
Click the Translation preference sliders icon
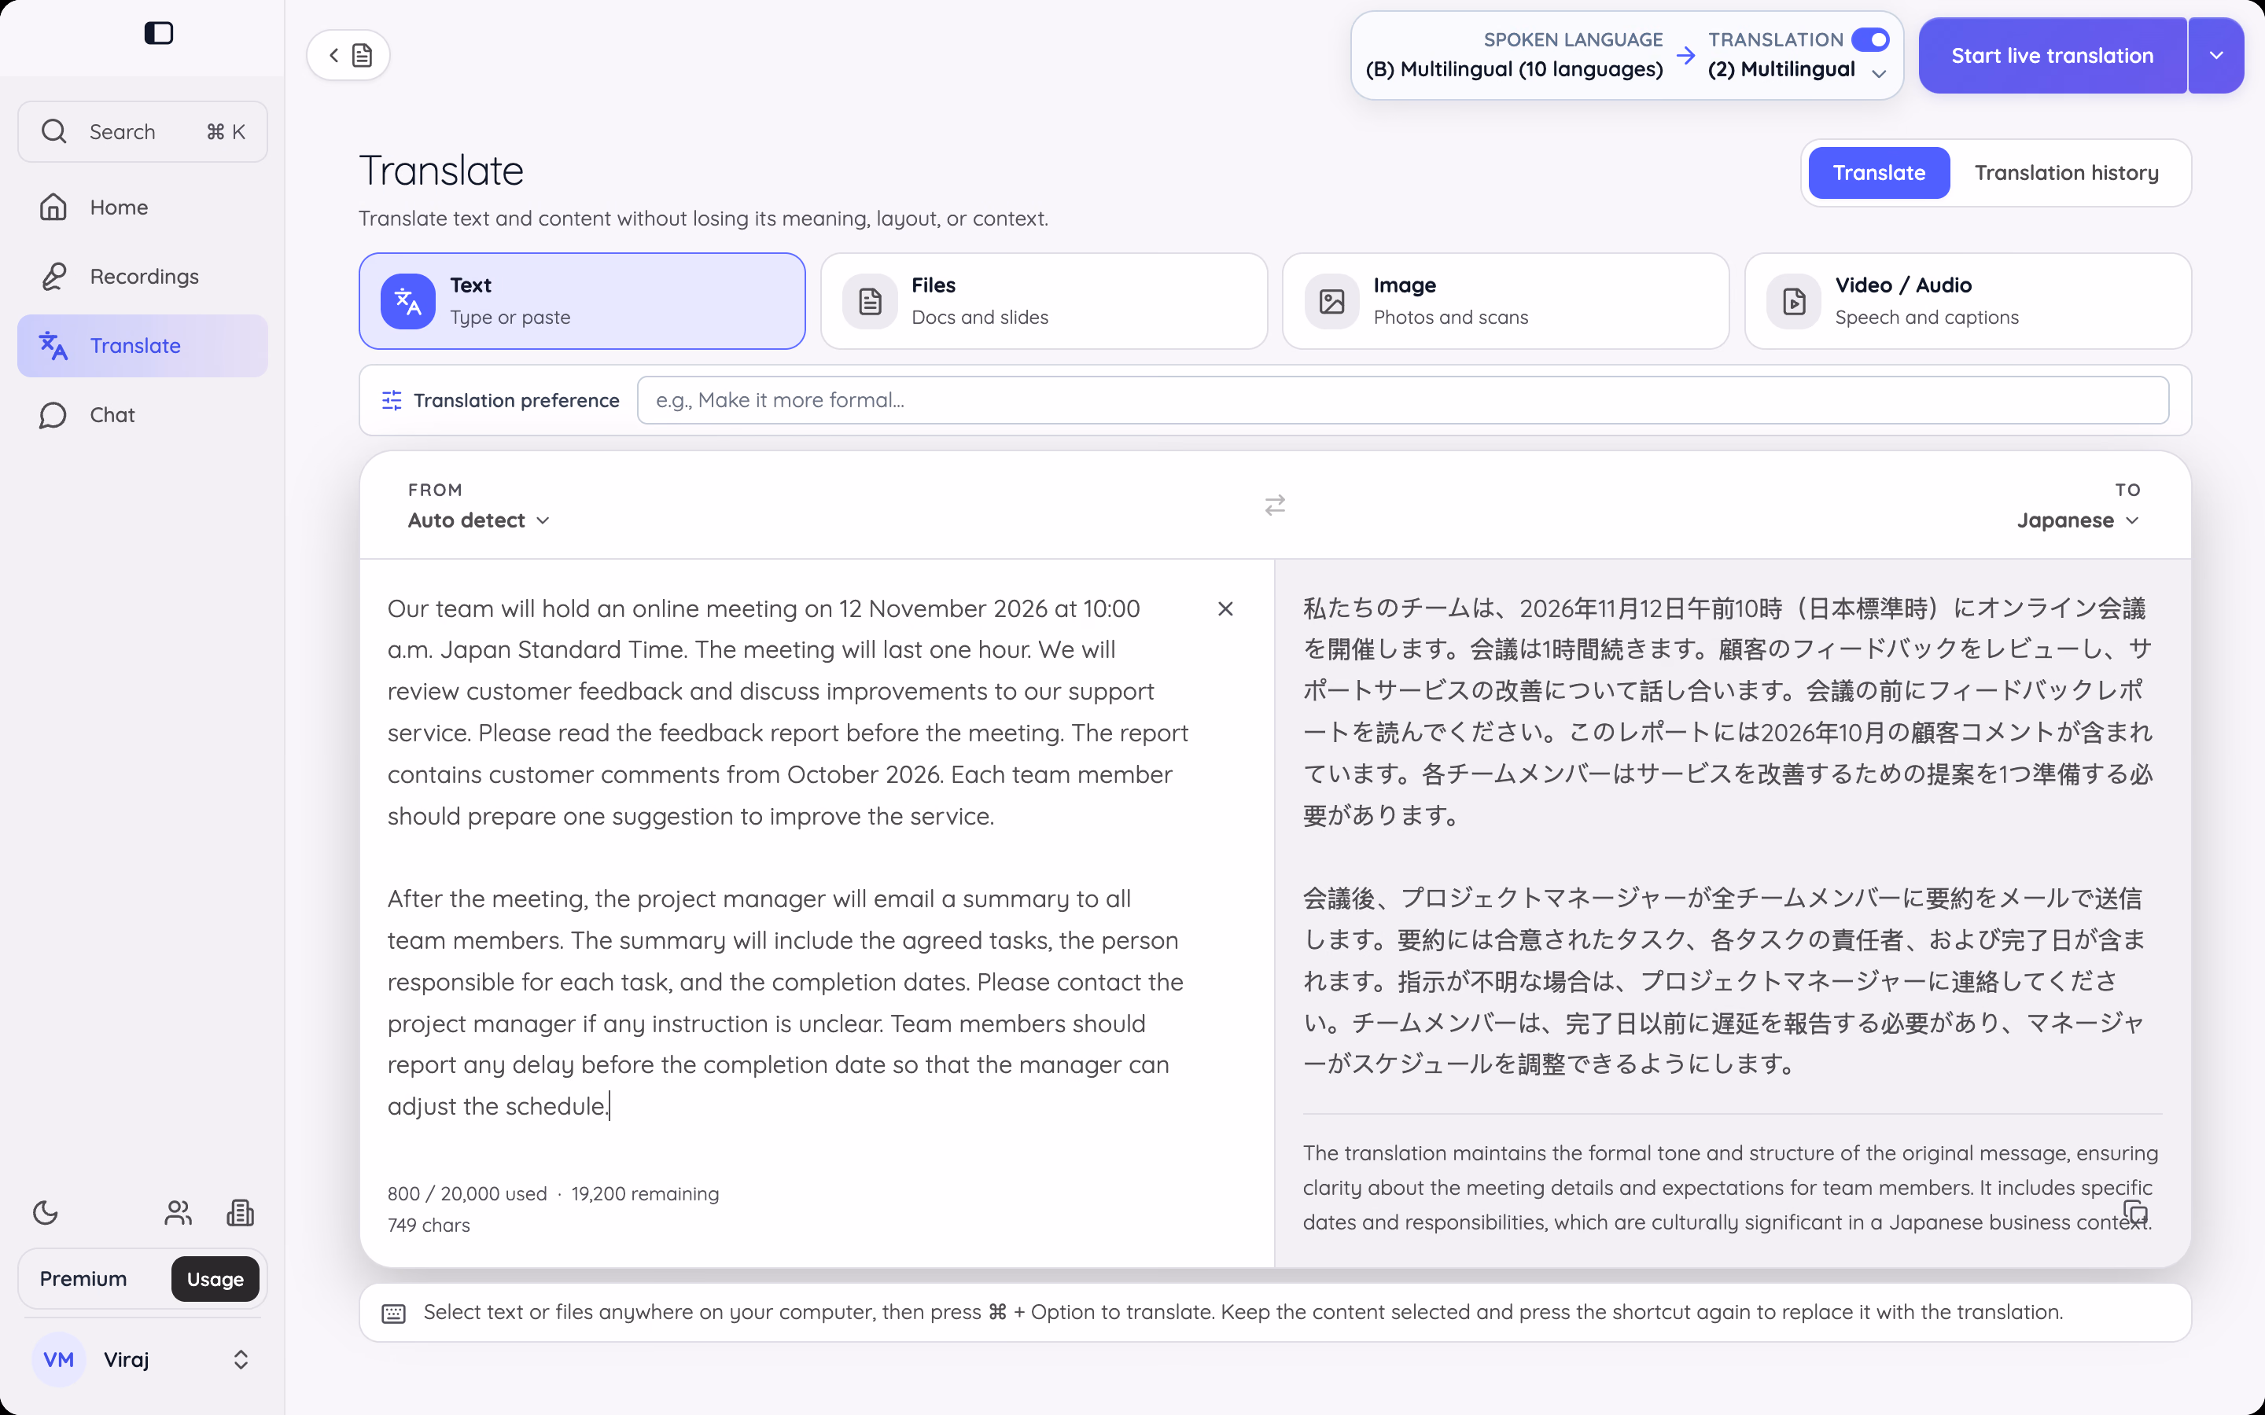(x=392, y=401)
